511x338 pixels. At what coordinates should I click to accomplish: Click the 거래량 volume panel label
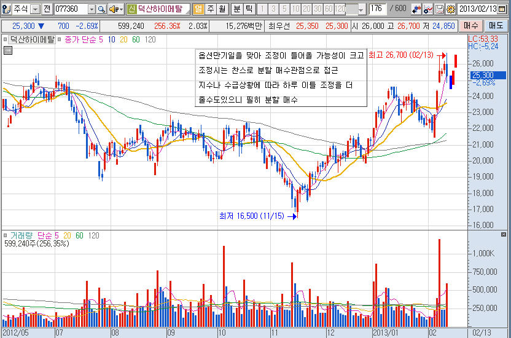click(21, 235)
